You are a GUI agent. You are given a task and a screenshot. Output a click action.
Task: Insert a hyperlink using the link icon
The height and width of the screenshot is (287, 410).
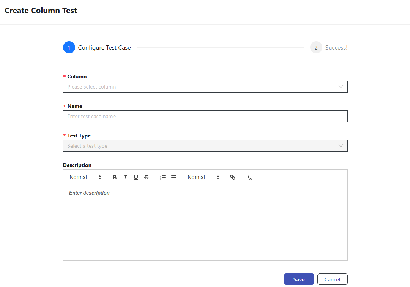232,177
